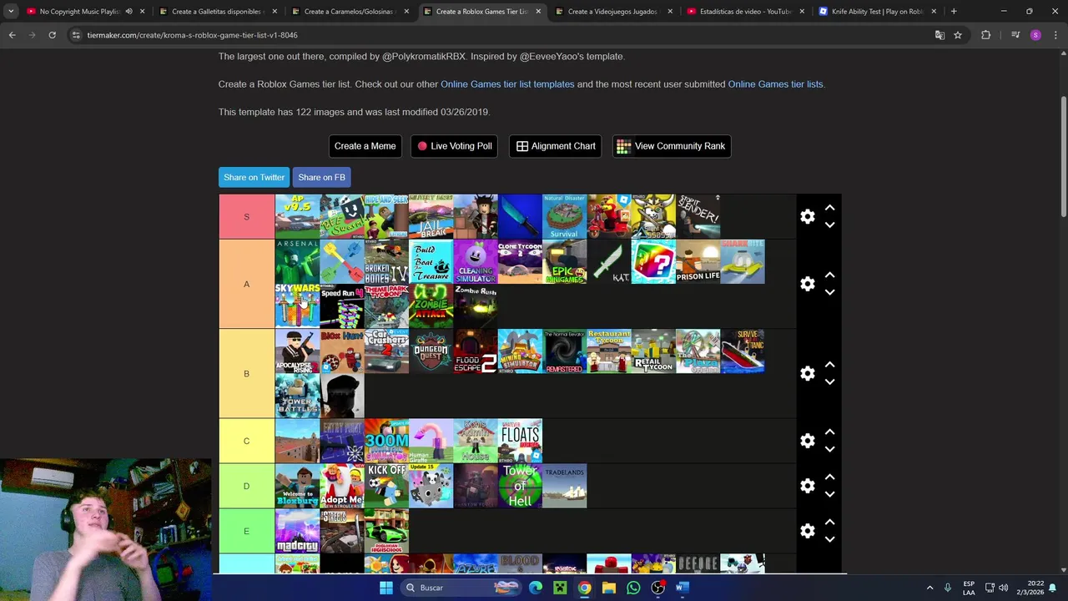Share on FB
The width and height of the screenshot is (1068, 601).
pyautogui.click(x=321, y=177)
